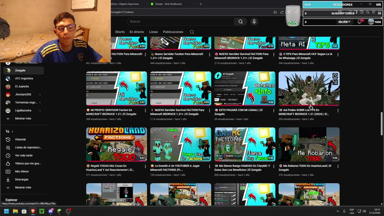
Task: Open Ver más tarde in sidebar
Action: point(23,155)
